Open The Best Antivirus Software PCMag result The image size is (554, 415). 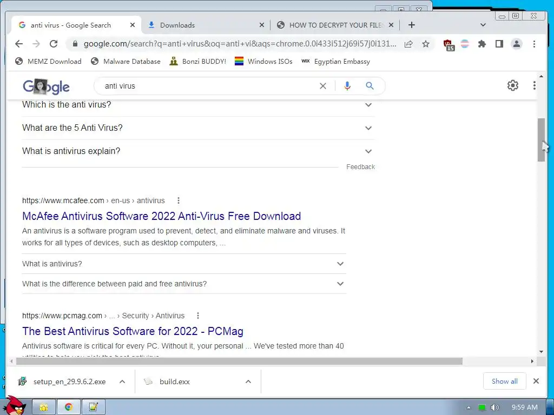click(x=133, y=331)
